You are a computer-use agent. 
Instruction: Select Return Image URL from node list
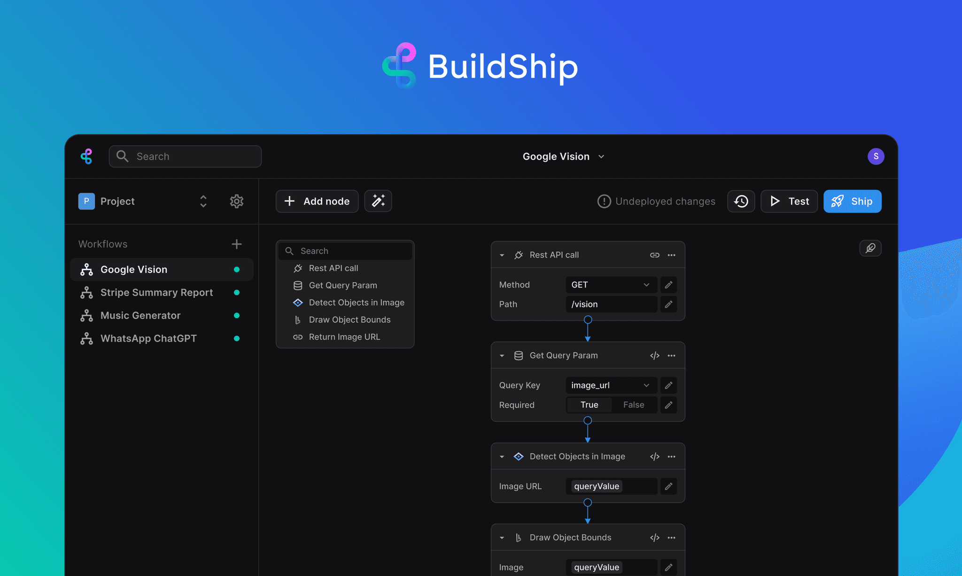344,337
